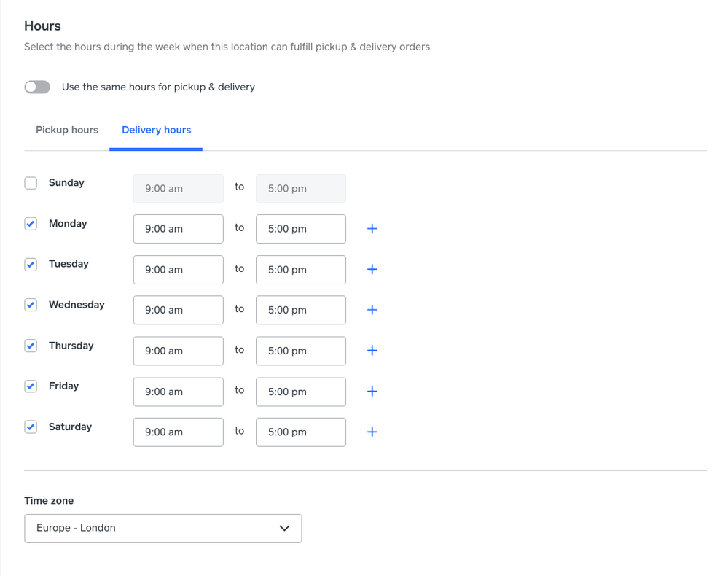Uncheck the Monday checkbox
The image size is (728, 576).
(x=31, y=224)
